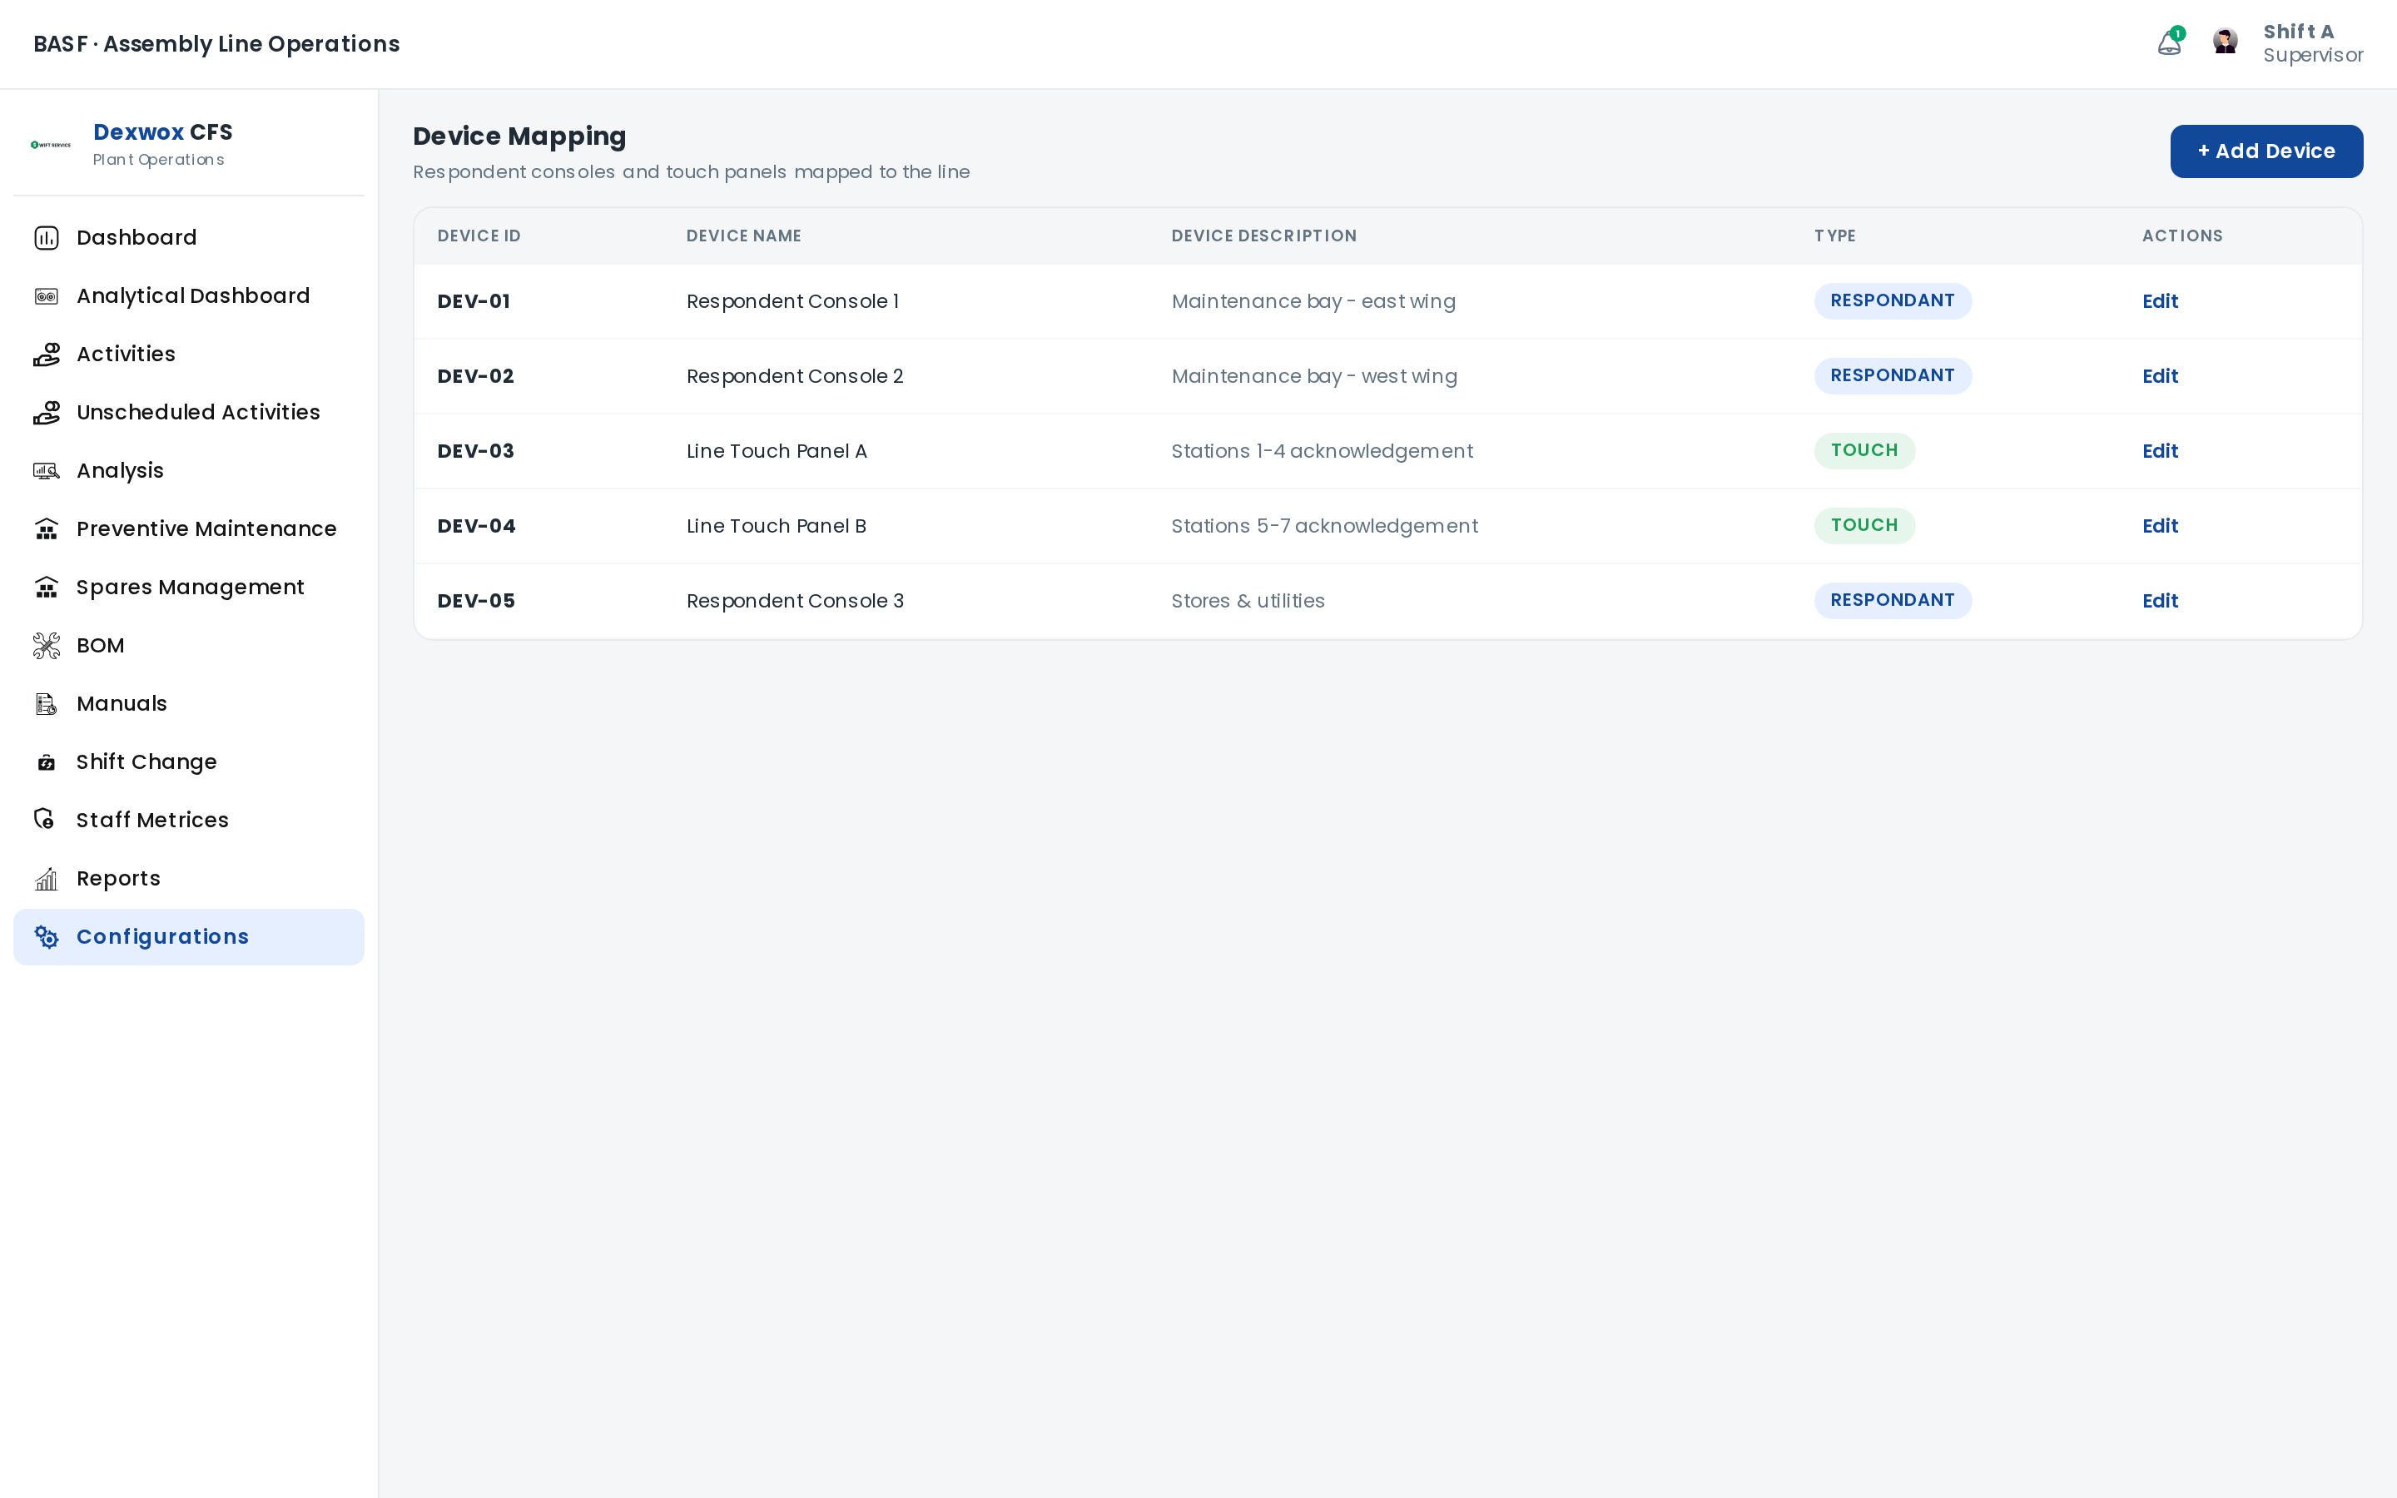Click the DEV-02 device ID cell
This screenshot has width=2397, height=1498.
click(x=475, y=376)
